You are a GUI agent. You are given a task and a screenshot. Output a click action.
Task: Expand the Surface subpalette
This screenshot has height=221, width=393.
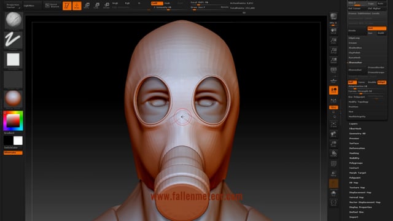click(x=354, y=143)
